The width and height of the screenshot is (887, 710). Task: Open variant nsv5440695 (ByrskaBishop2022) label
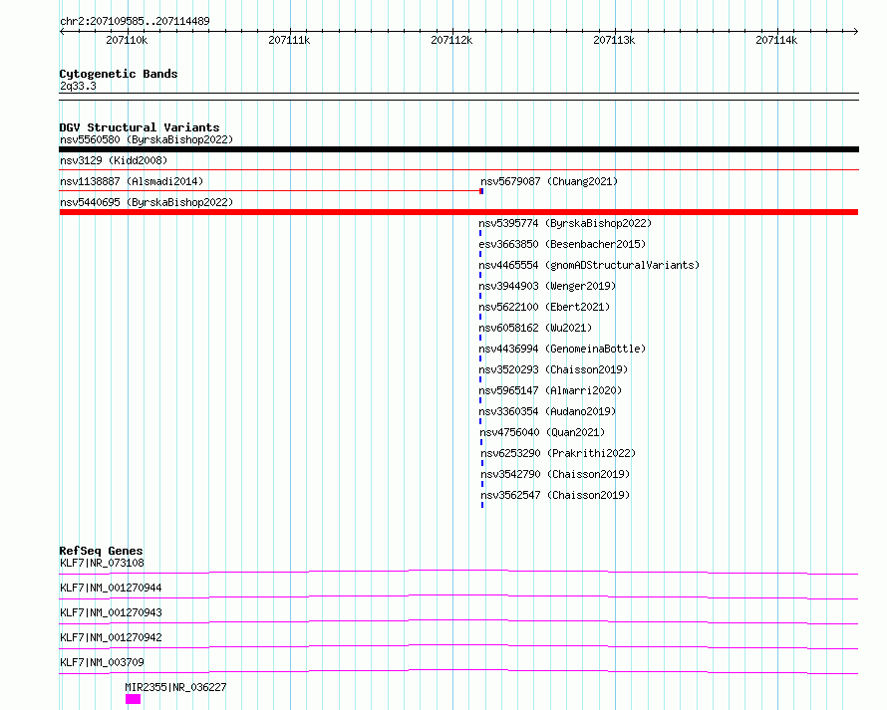click(147, 202)
